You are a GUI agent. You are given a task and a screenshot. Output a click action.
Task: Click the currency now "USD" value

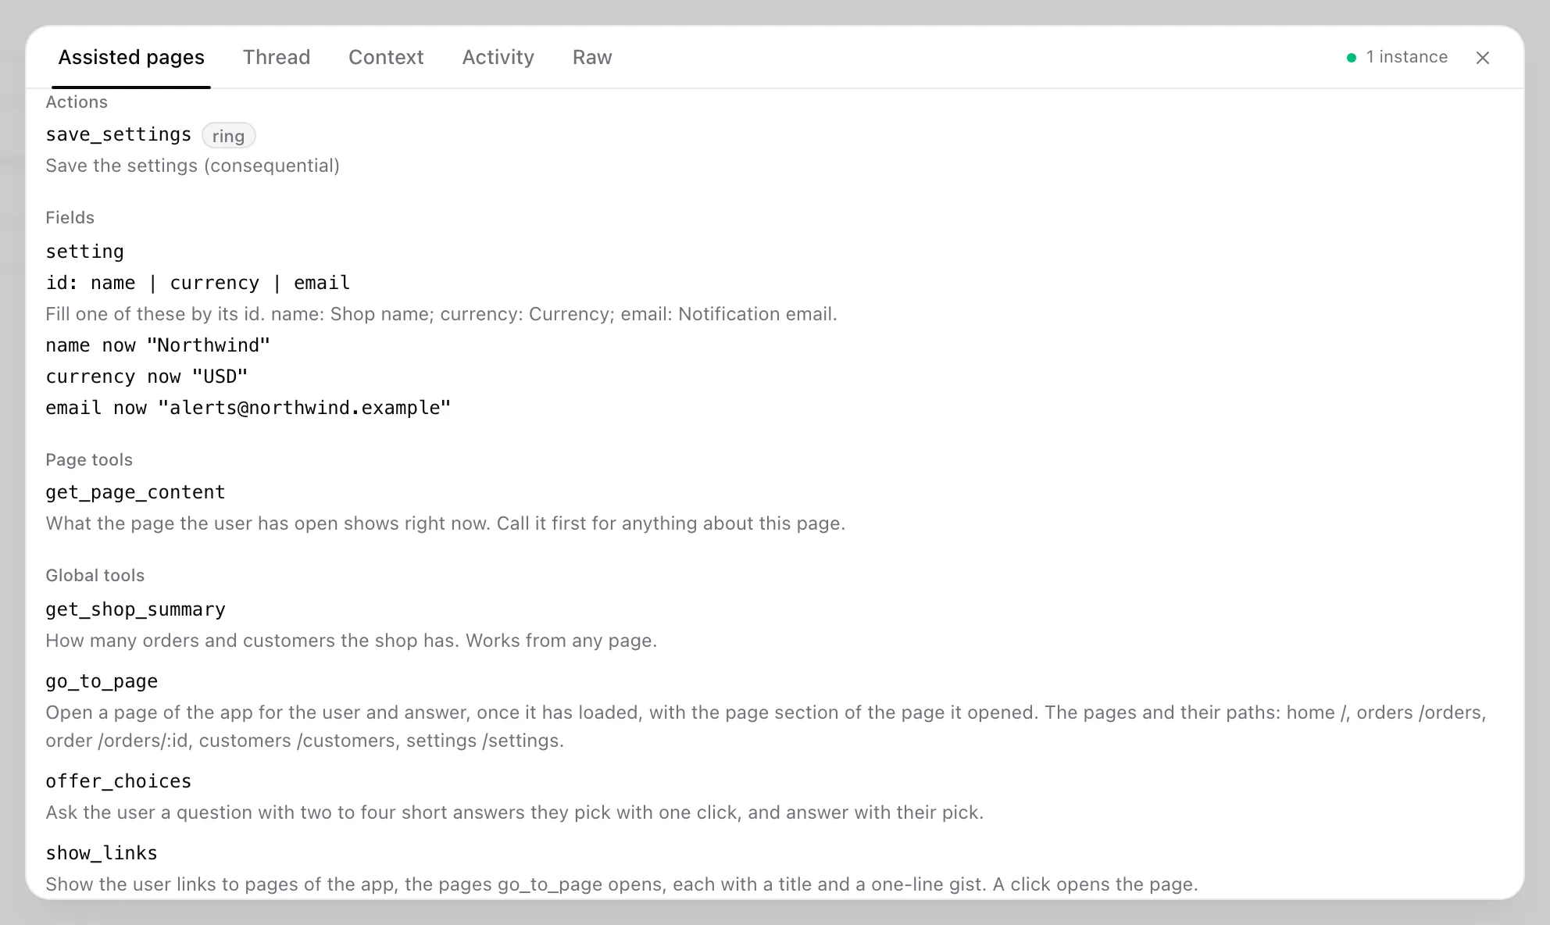[147, 377]
